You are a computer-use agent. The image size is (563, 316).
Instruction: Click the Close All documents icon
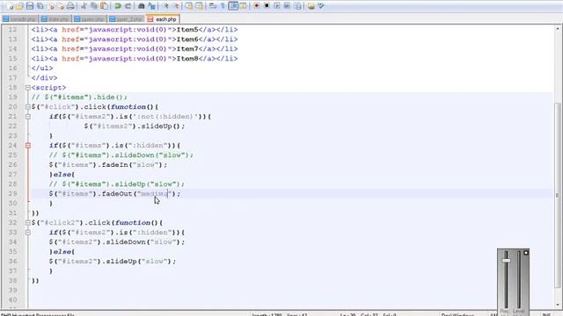(x=61, y=6)
